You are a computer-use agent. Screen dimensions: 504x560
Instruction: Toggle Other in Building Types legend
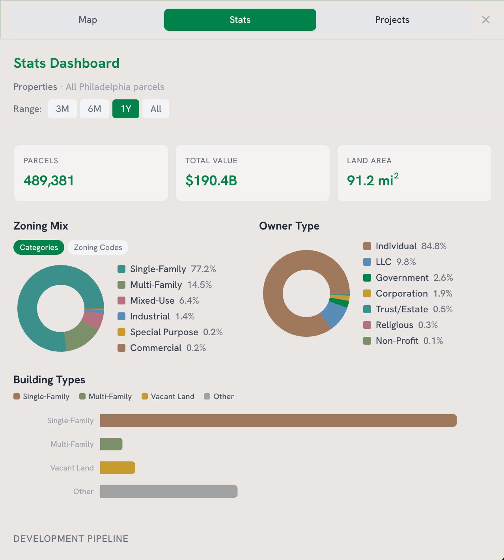pos(219,396)
